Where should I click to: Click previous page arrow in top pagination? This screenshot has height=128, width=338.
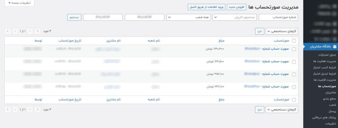coord(30,31)
